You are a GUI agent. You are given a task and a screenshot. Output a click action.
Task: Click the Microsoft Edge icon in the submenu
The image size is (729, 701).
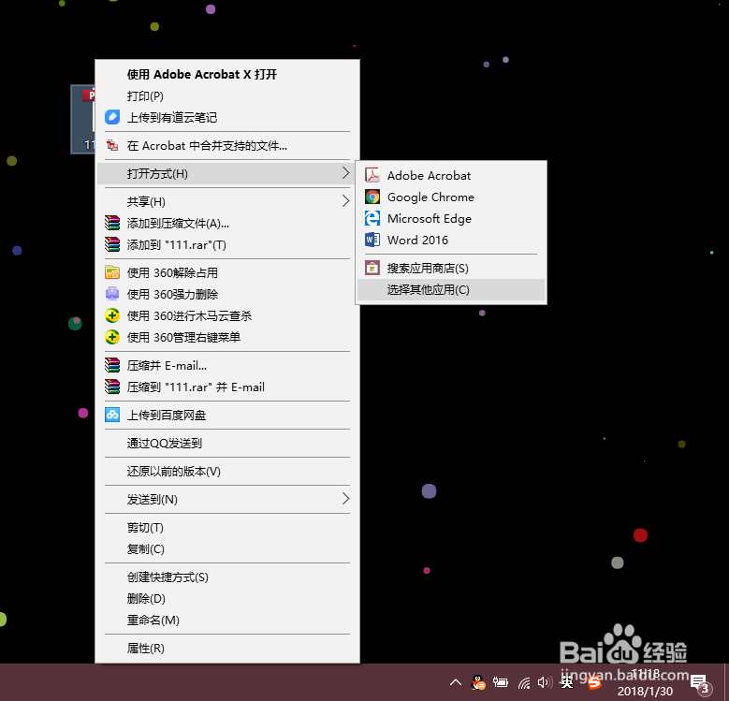372,218
